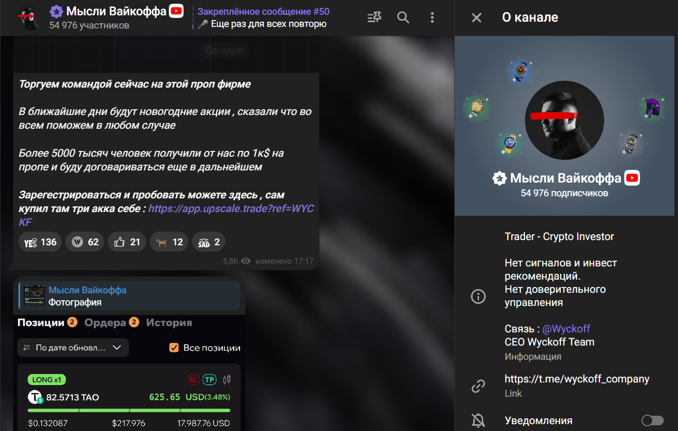Open the @Wyckoff contact link
Viewport: 678px width, 431px height.
click(566, 329)
